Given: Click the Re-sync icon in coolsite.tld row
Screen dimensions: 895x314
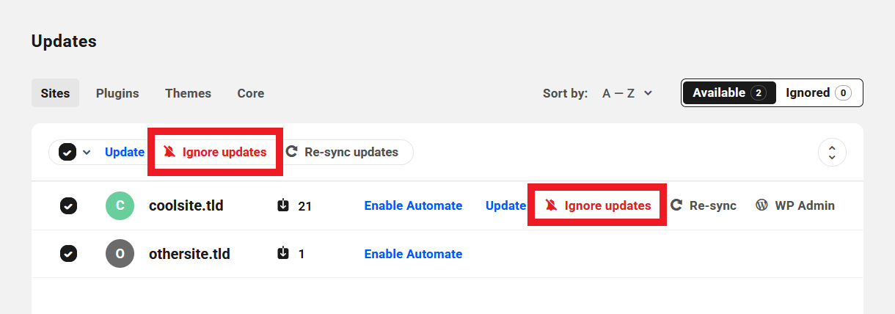Looking at the screenshot, I should click(x=677, y=205).
